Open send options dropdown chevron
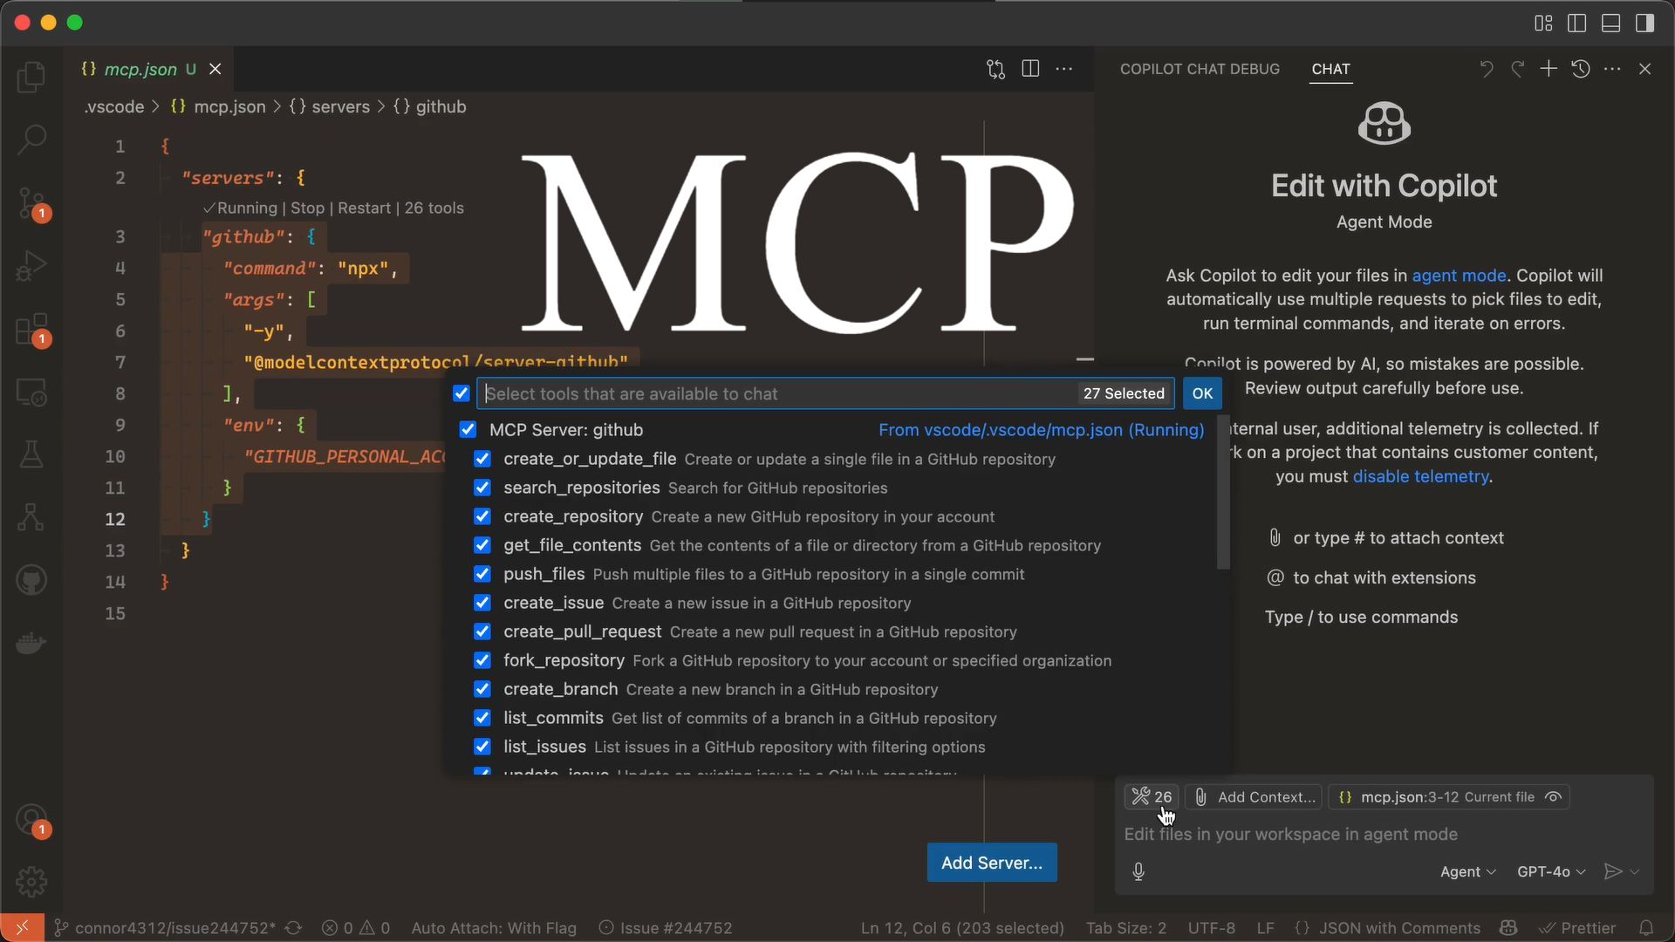Image resolution: width=1675 pixels, height=942 pixels. (x=1635, y=871)
